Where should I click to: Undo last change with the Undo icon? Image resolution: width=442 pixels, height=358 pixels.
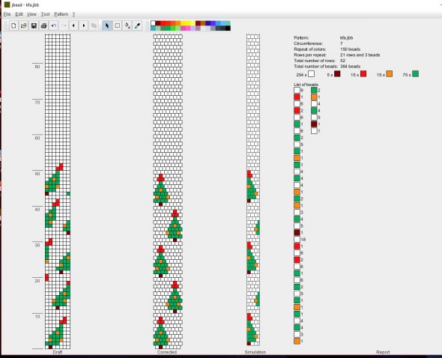click(x=54, y=25)
